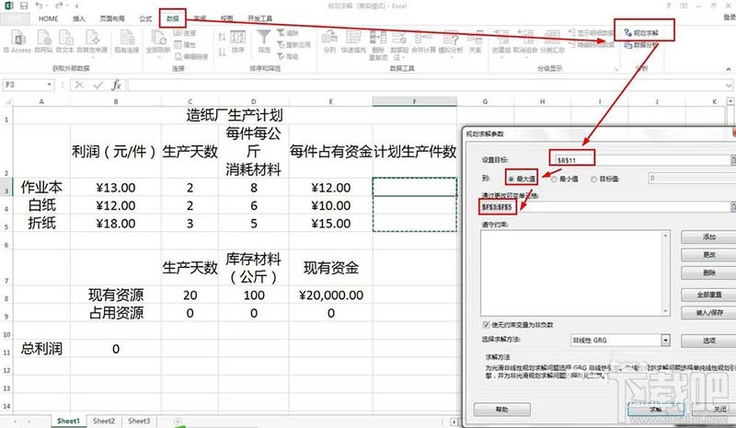The image size is (736, 428).
Task: Select 最小值 (Min) radio button
Action: 554,179
